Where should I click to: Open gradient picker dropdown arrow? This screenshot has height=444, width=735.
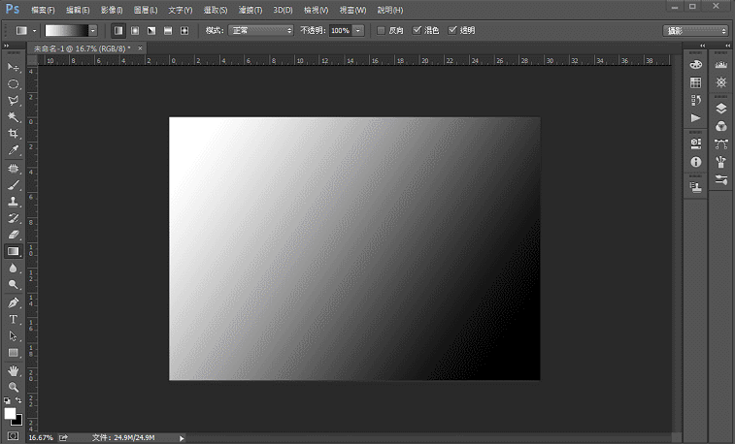coord(93,31)
